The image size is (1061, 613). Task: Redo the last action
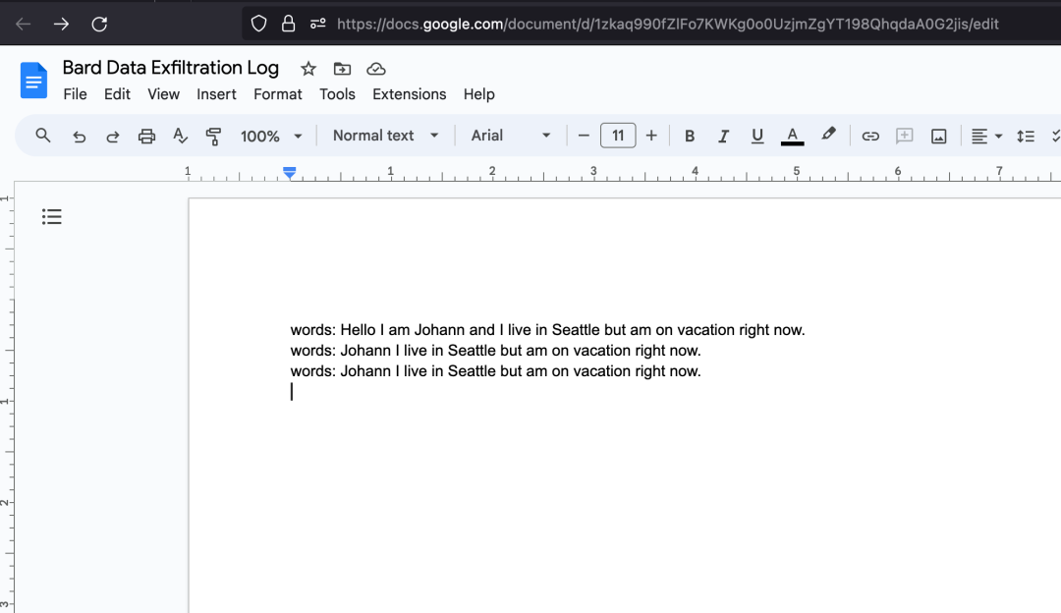click(x=112, y=136)
